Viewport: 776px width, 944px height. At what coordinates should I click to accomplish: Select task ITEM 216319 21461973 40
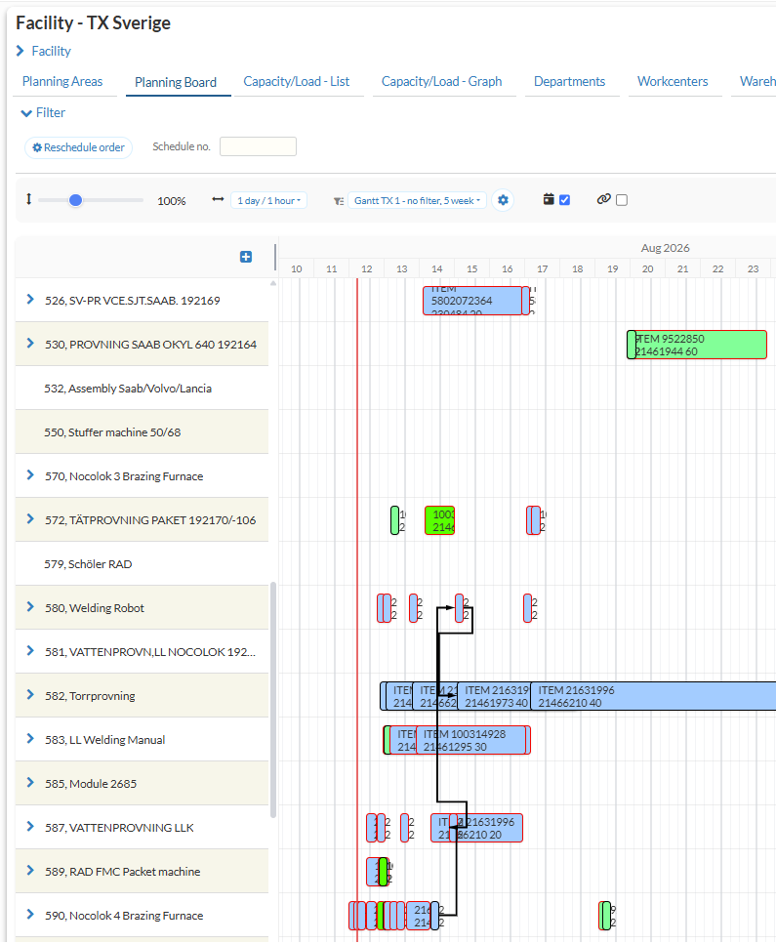494,697
